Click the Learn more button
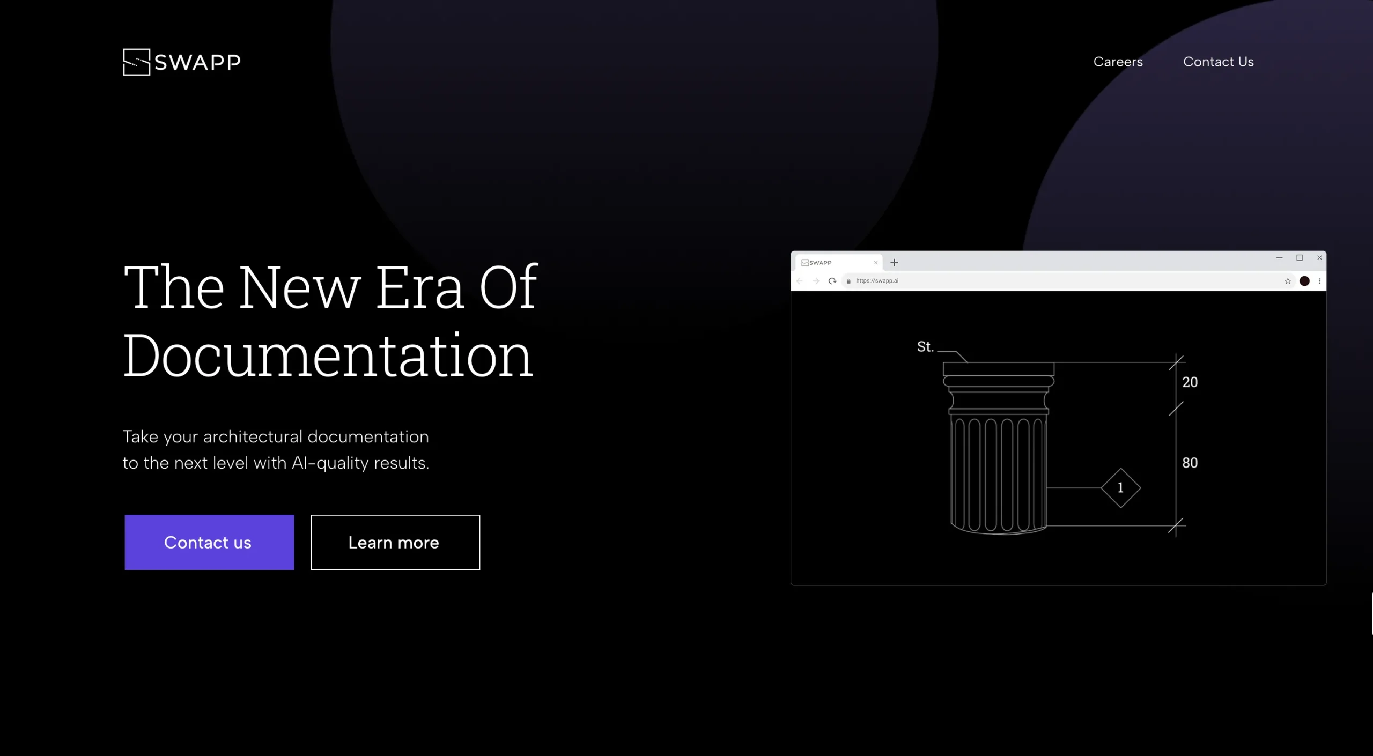 point(395,542)
